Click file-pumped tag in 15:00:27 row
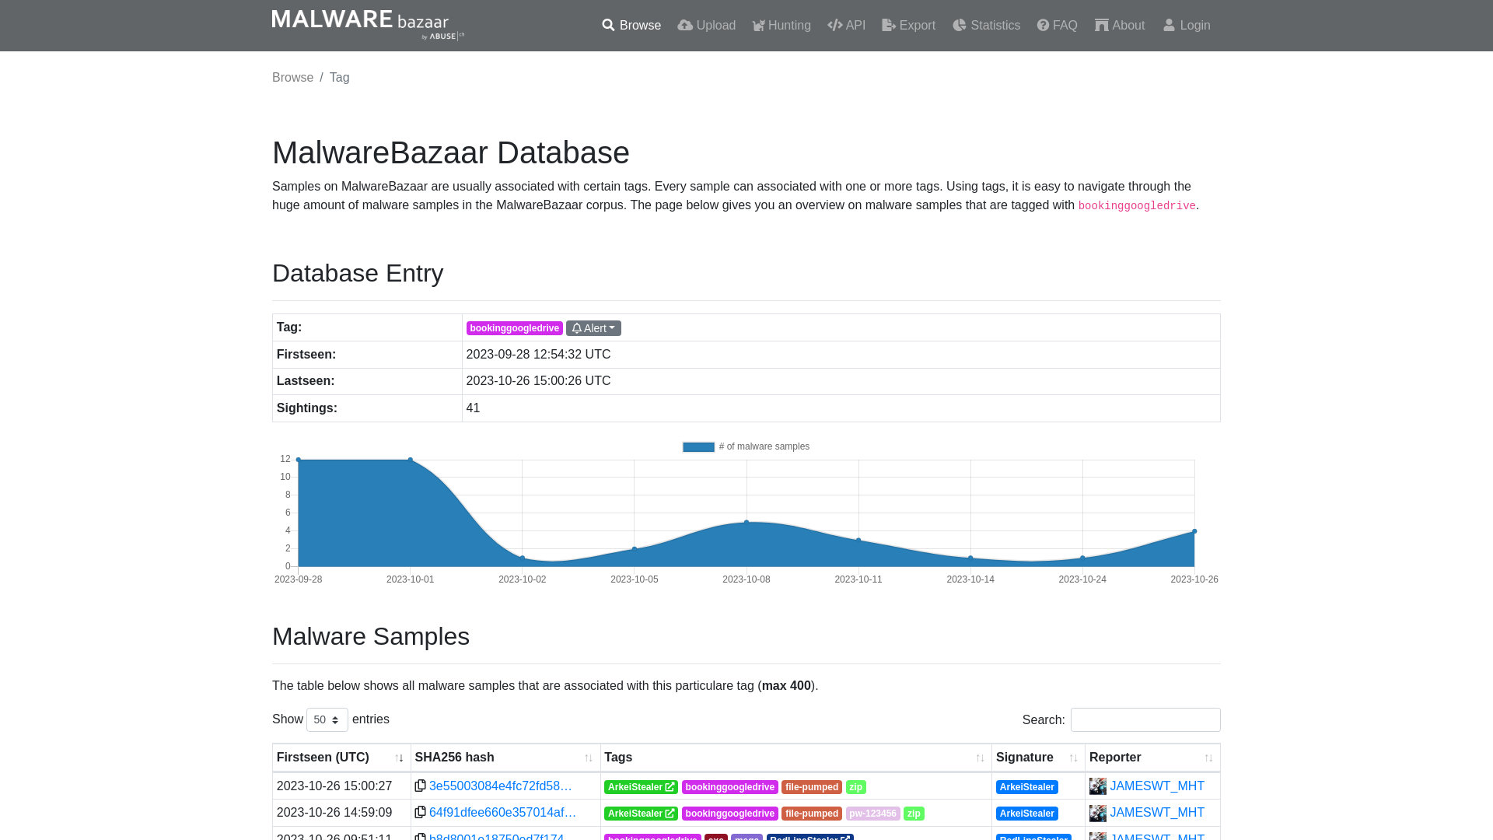The image size is (1493, 840). coord(812,787)
